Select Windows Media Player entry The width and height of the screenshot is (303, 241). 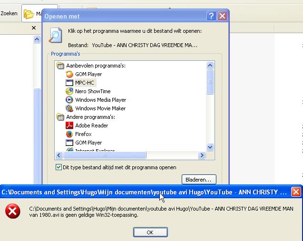101,100
